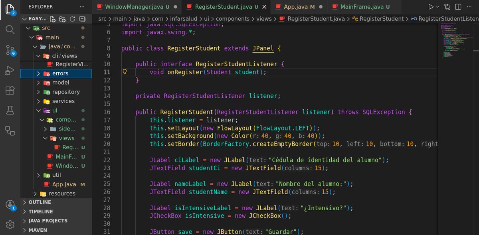Collapse the main folder
479x235 pixels.
56,38
